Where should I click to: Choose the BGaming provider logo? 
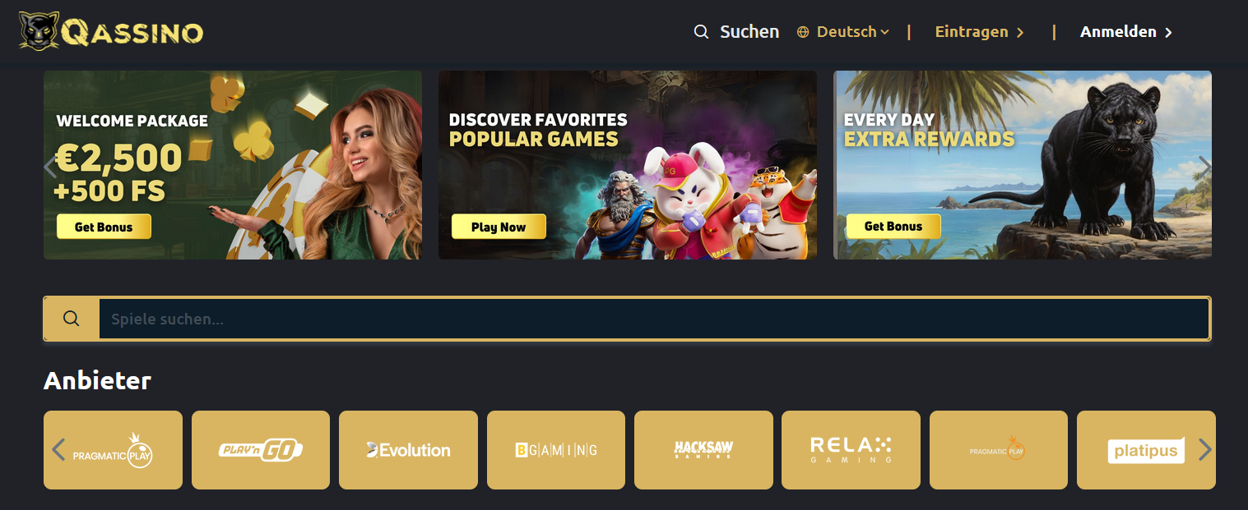(x=556, y=450)
